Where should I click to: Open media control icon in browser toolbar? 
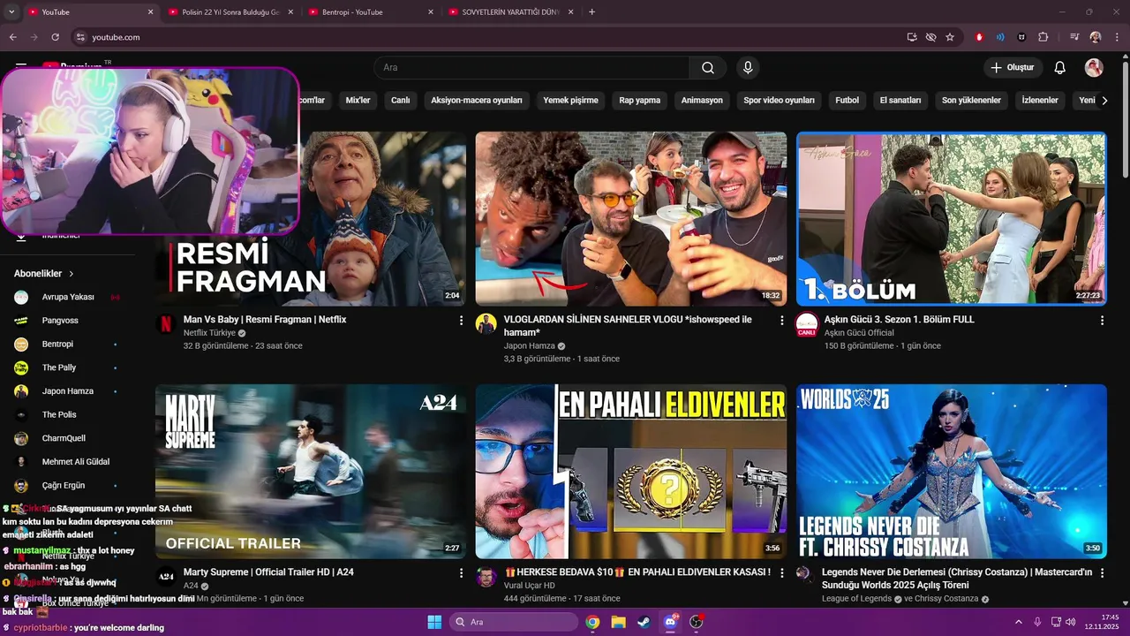(1074, 37)
